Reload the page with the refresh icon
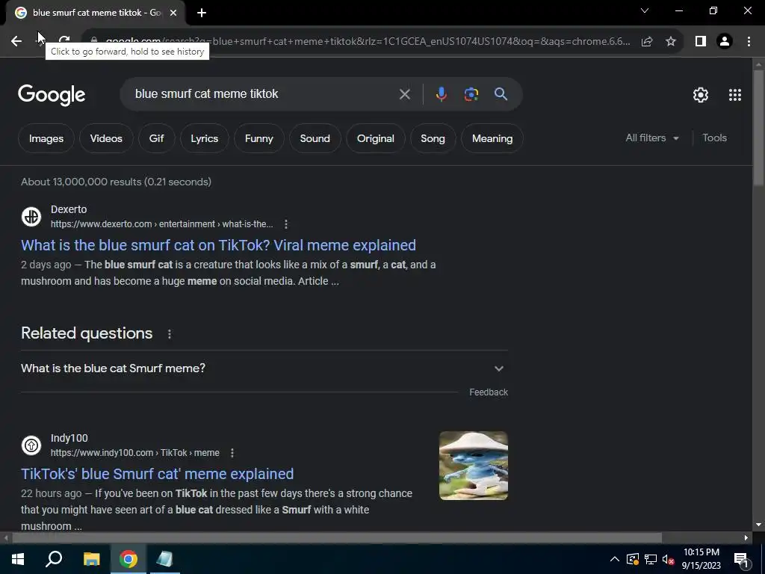Screen dimensions: 765x574 coord(64,41)
